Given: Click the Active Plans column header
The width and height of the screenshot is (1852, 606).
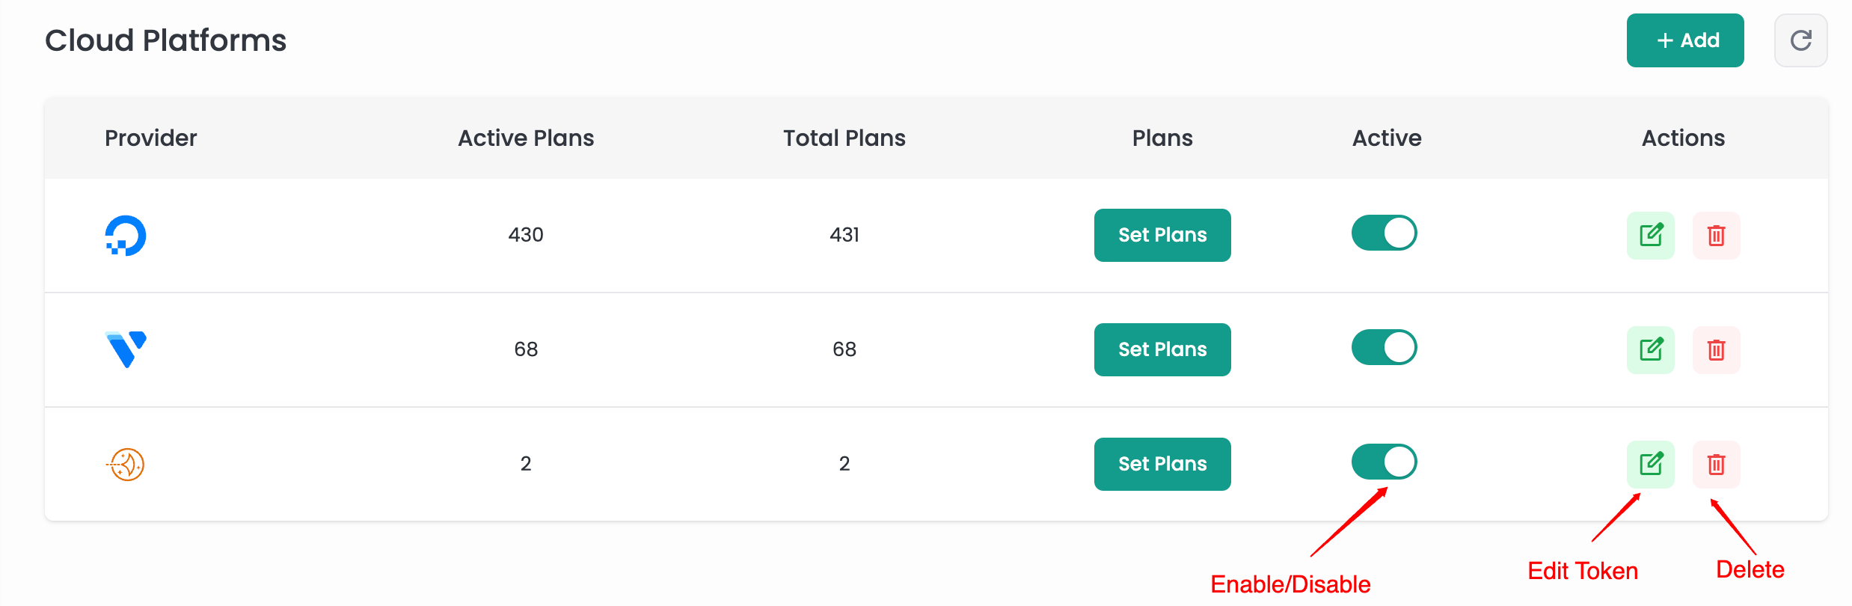Looking at the screenshot, I should click(526, 138).
